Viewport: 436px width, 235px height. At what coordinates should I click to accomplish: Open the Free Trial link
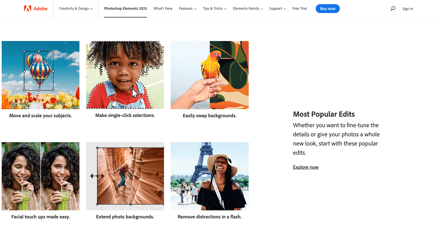299,9
